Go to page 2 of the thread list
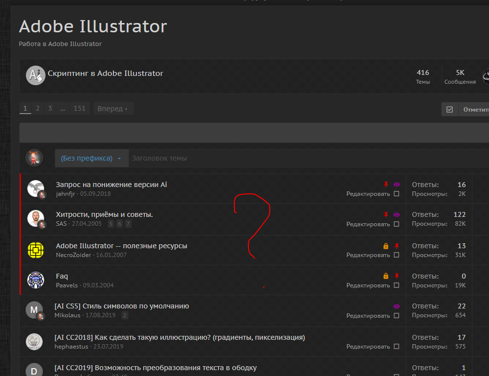Viewport: 489px width, 376px height. 38,109
